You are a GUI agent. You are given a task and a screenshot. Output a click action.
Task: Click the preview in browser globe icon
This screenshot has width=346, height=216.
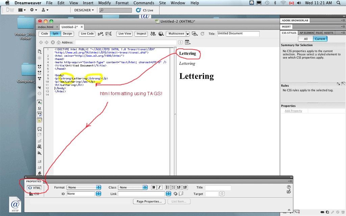point(161,34)
